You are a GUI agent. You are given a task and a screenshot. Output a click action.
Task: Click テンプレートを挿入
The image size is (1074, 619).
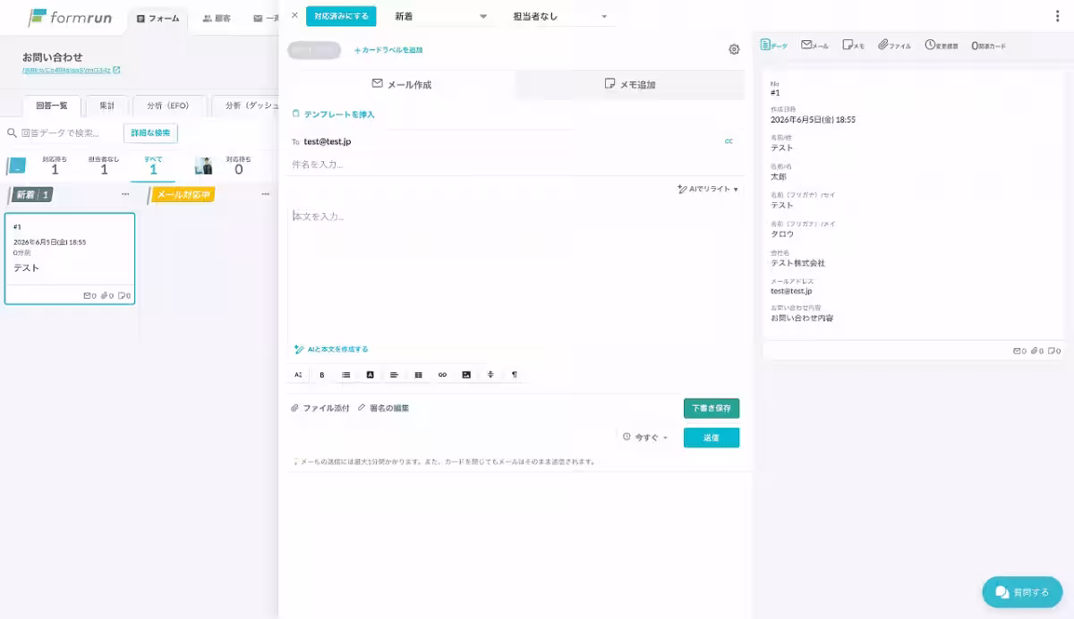coord(334,114)
